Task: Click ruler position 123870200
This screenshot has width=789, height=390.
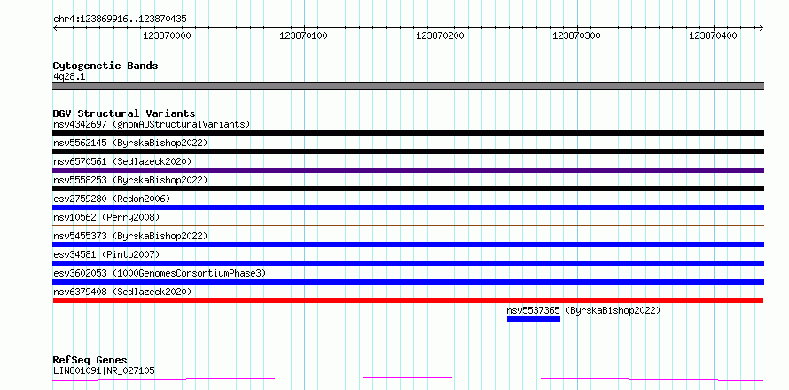Action: coord(441,35)
